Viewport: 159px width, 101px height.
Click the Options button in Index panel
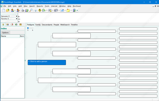point(5,33)
